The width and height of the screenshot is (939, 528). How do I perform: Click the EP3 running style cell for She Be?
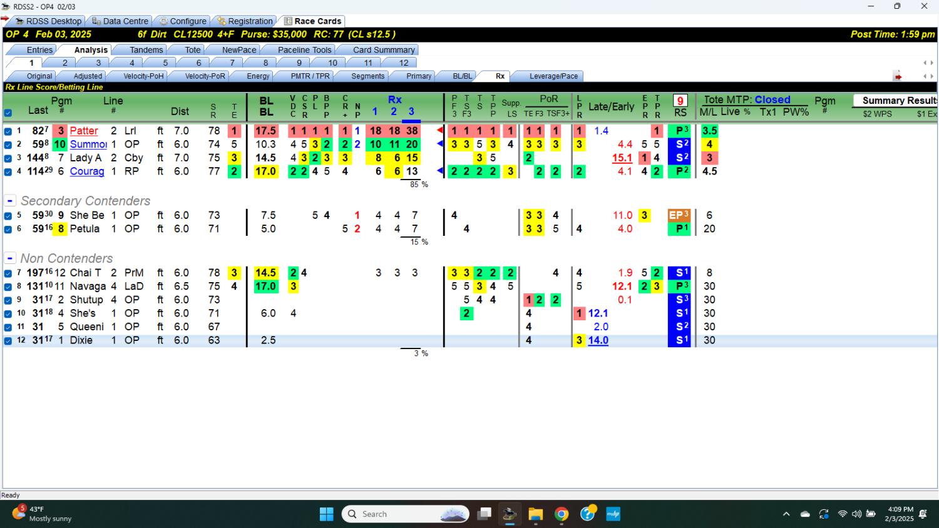click(679, 215)
